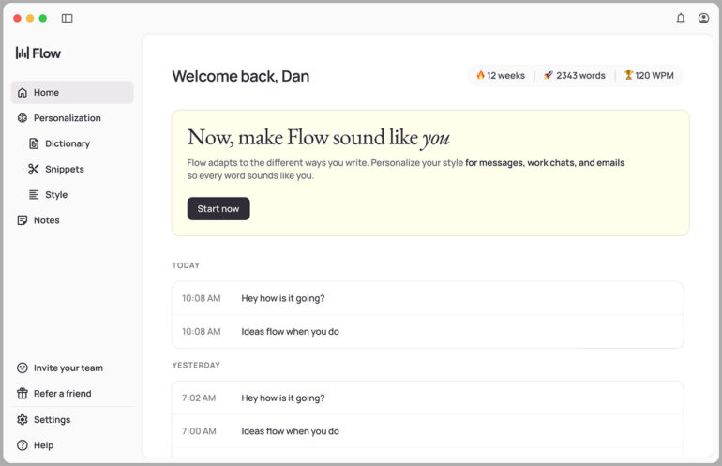Viewport: 722px width, 466px height.
Task: Open Settings from the sidebar
Action: point(52,420)
